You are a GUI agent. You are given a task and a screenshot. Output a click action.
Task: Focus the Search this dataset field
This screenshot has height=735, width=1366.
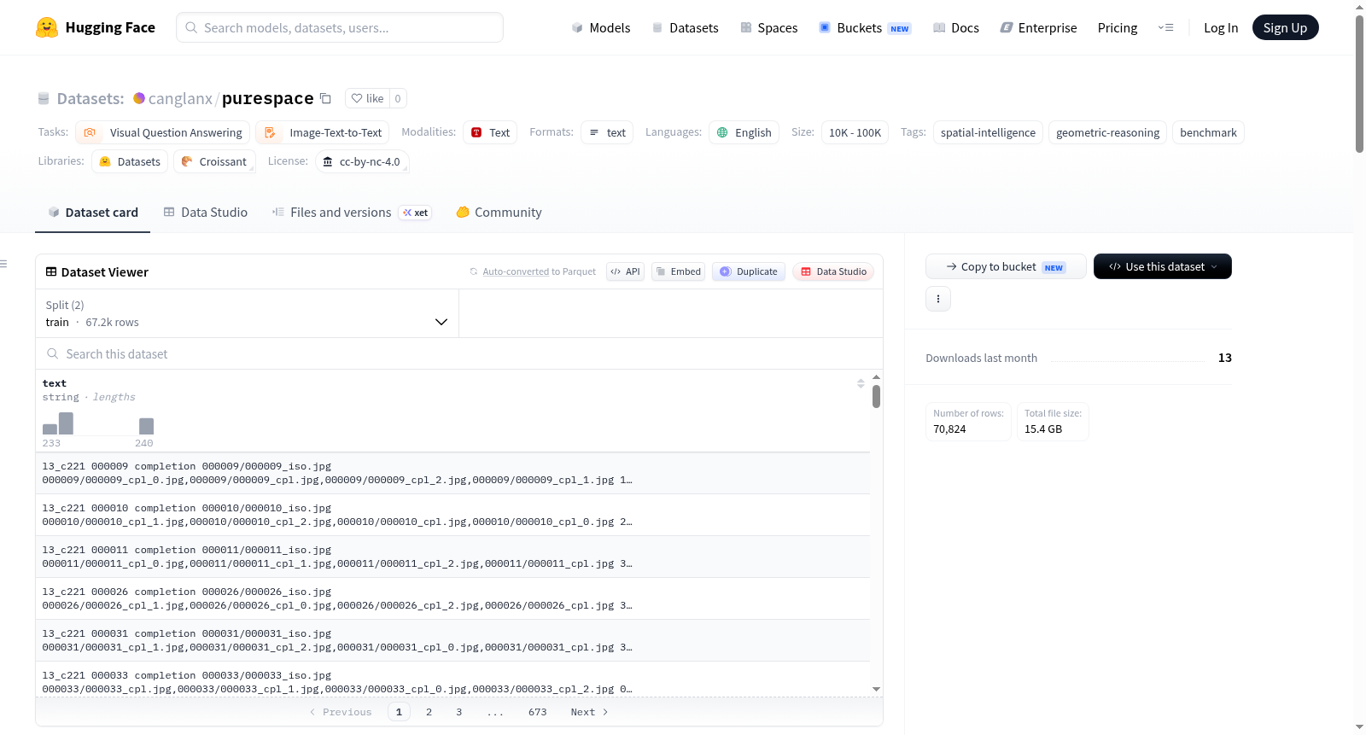[x=459, y=353]
